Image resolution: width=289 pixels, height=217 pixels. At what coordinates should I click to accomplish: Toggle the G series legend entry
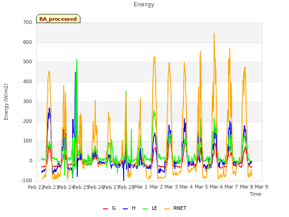point(109,208)
